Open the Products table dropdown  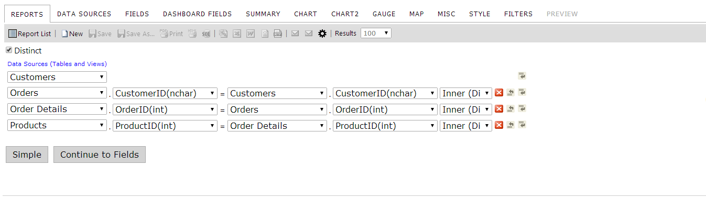point(57,126)
